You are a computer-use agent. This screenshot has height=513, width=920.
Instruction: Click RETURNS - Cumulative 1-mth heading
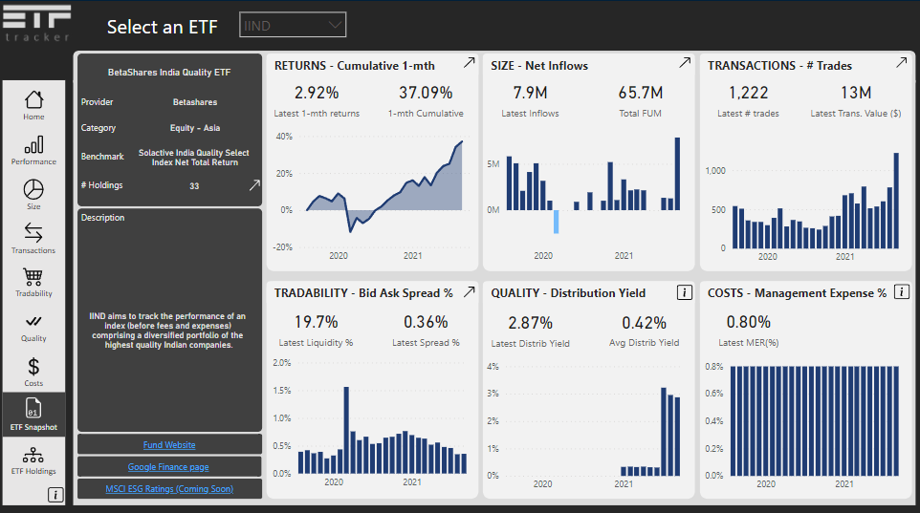point(355,66)
